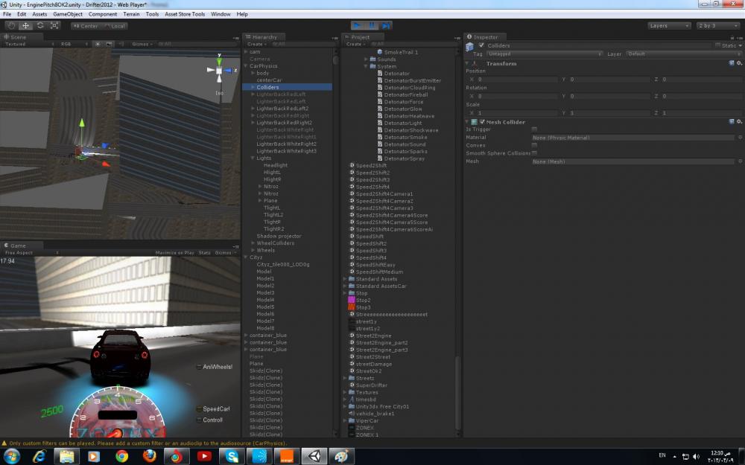Toggle scene game overlay image icon
Image resolution: width=745 pixels, height=465 pixels.
click(x=109, y=44)
